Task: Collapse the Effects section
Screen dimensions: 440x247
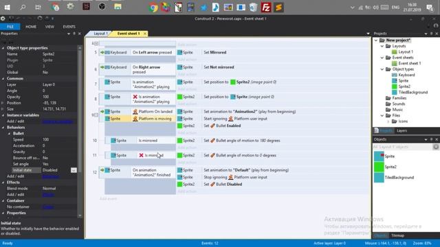Action: coord(3,183)
